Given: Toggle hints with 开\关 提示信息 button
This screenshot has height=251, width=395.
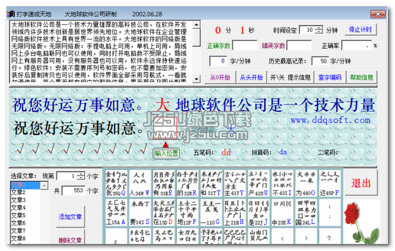Looking at the screenshot, I should point(290,77).
